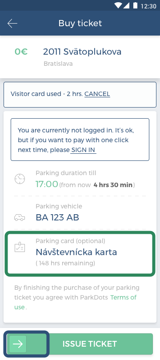The width and height of the screenshot is (160, 360).
Task: Select vehicle plate BA 123 AB
Action: (57, 217)
